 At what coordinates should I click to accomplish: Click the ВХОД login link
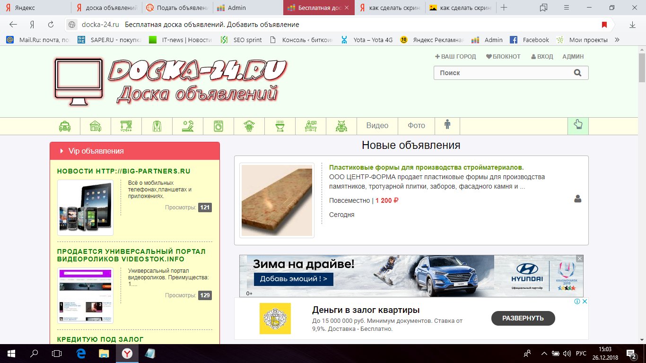542,56
